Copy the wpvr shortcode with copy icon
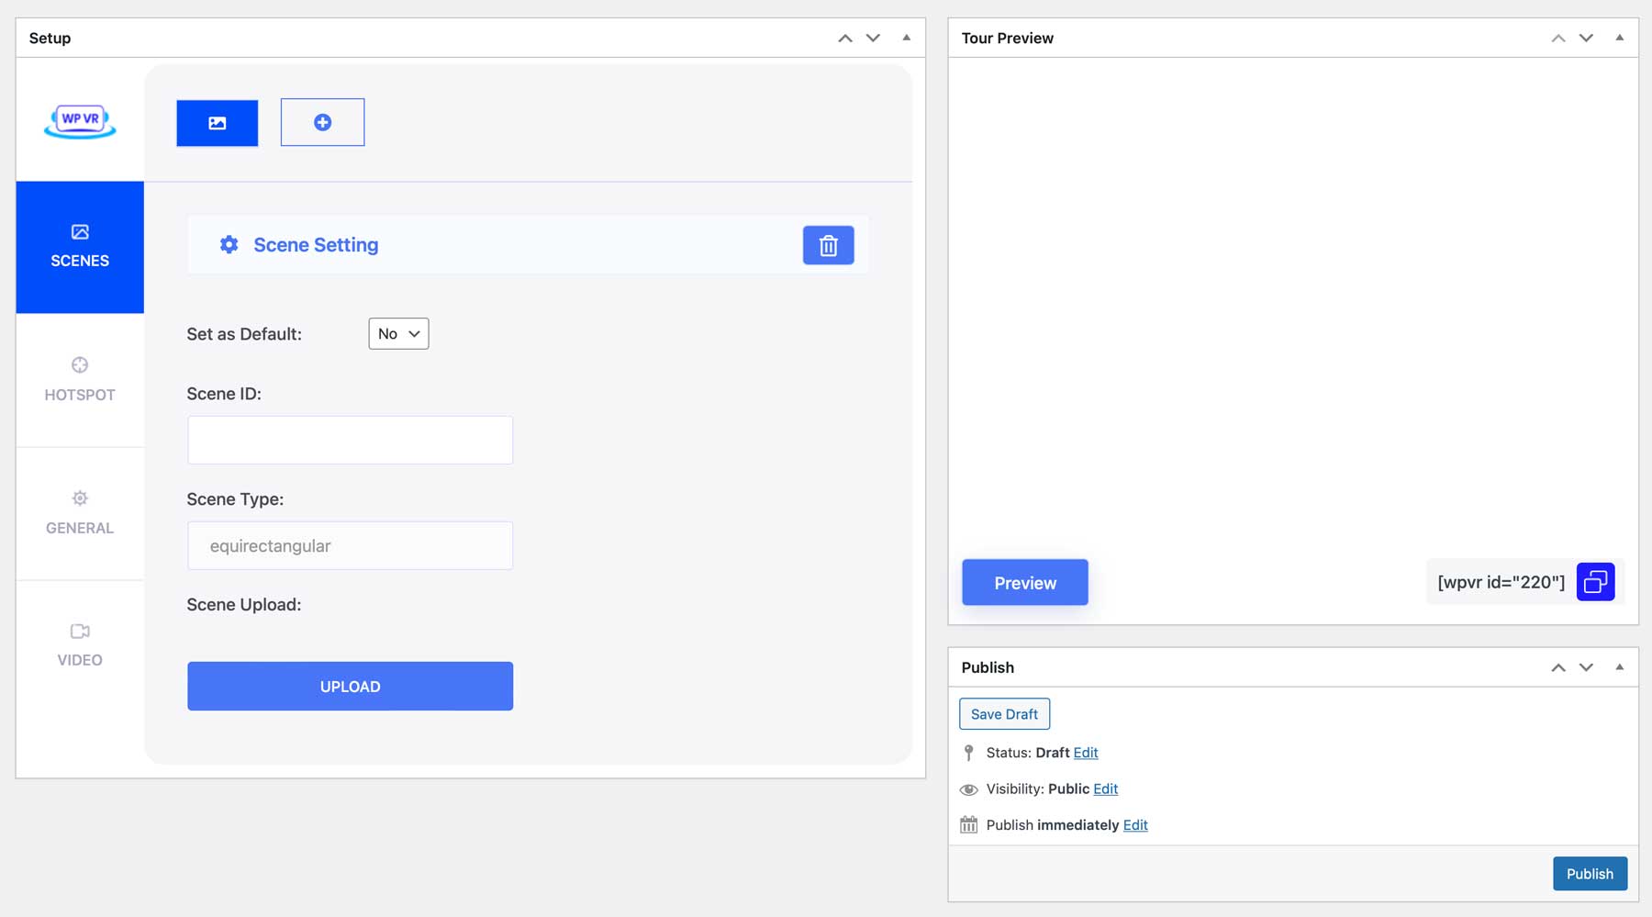The width and height of the screenshot is (1652, 917). [1595, 582]
